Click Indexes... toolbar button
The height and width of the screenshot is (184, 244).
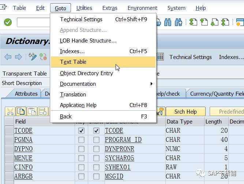pyautogui.click(x=231, y=57)
